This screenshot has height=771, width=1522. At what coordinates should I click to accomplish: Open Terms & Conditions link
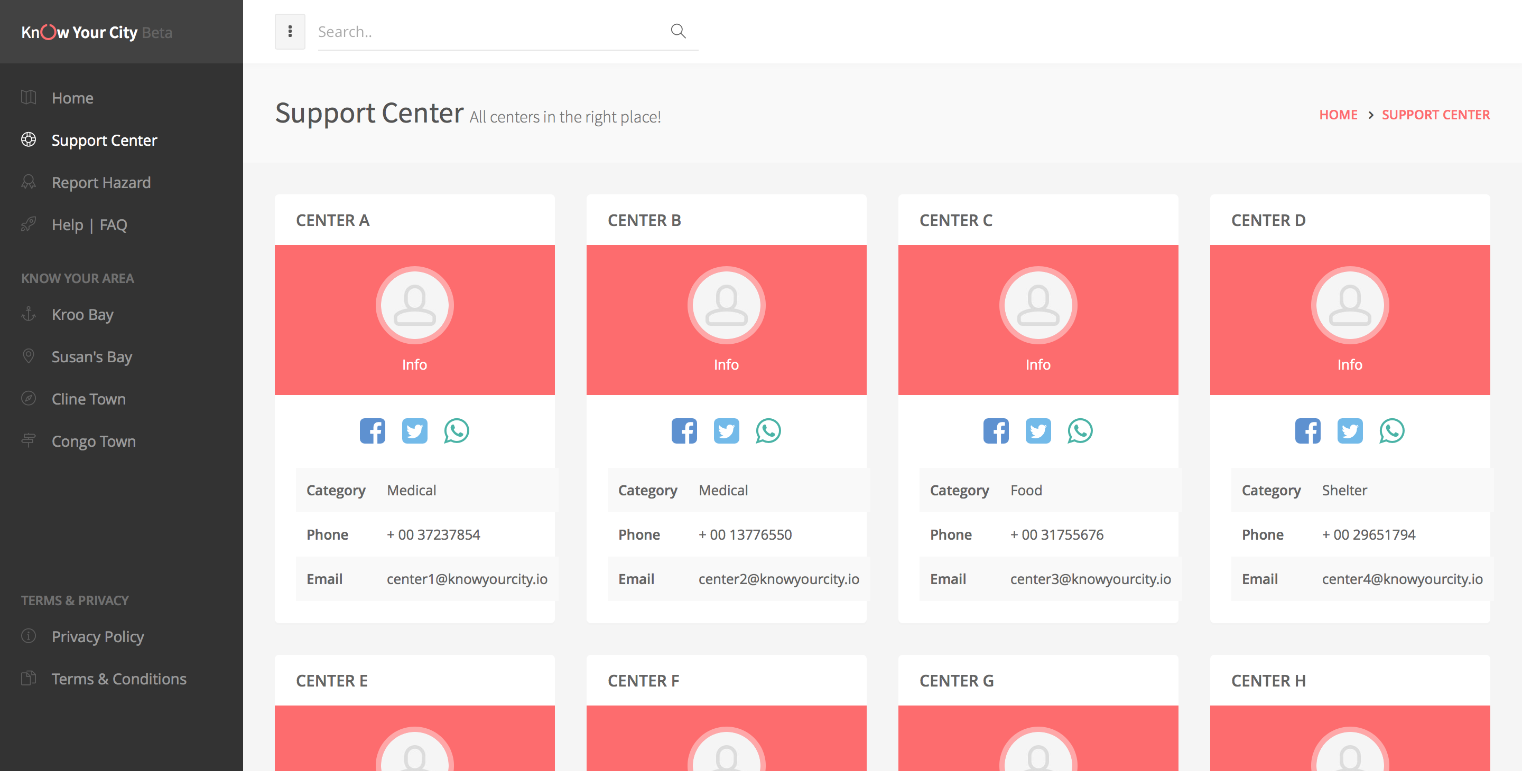click(119, 679)
